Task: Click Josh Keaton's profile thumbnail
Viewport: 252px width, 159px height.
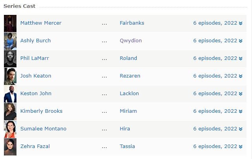Action: point(10,76)
